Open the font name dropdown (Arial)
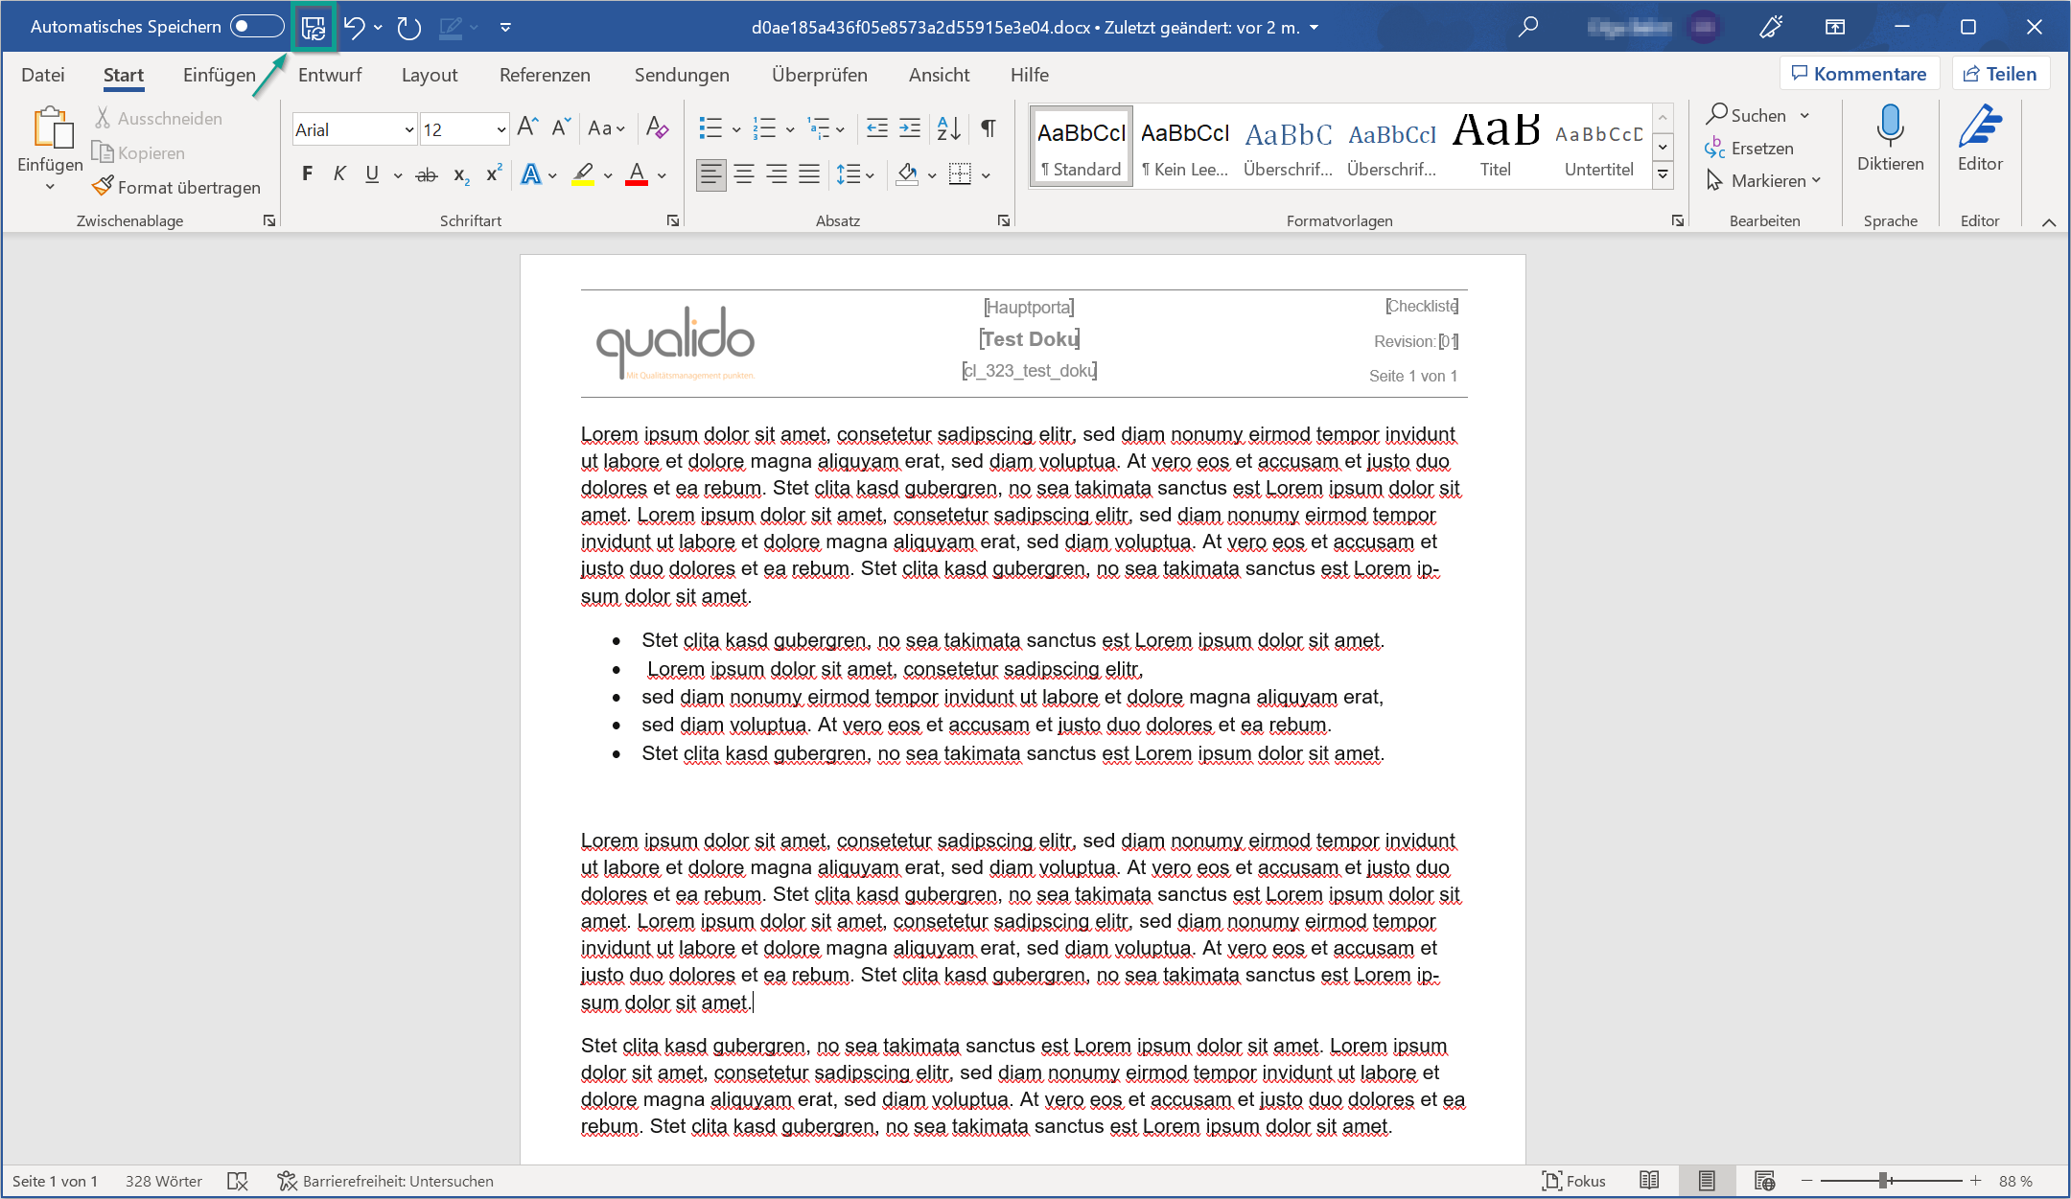Image resolution: width=2071 pixels, height=1199 pixels. (x=409, y=129)
